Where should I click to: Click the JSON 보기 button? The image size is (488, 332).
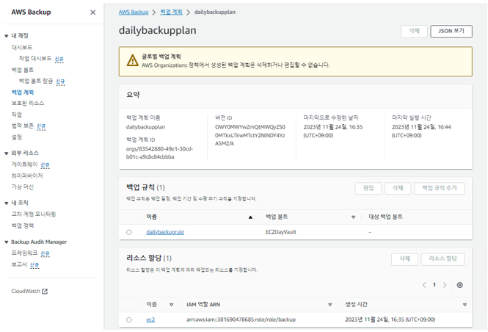click(x=451, y=31)
